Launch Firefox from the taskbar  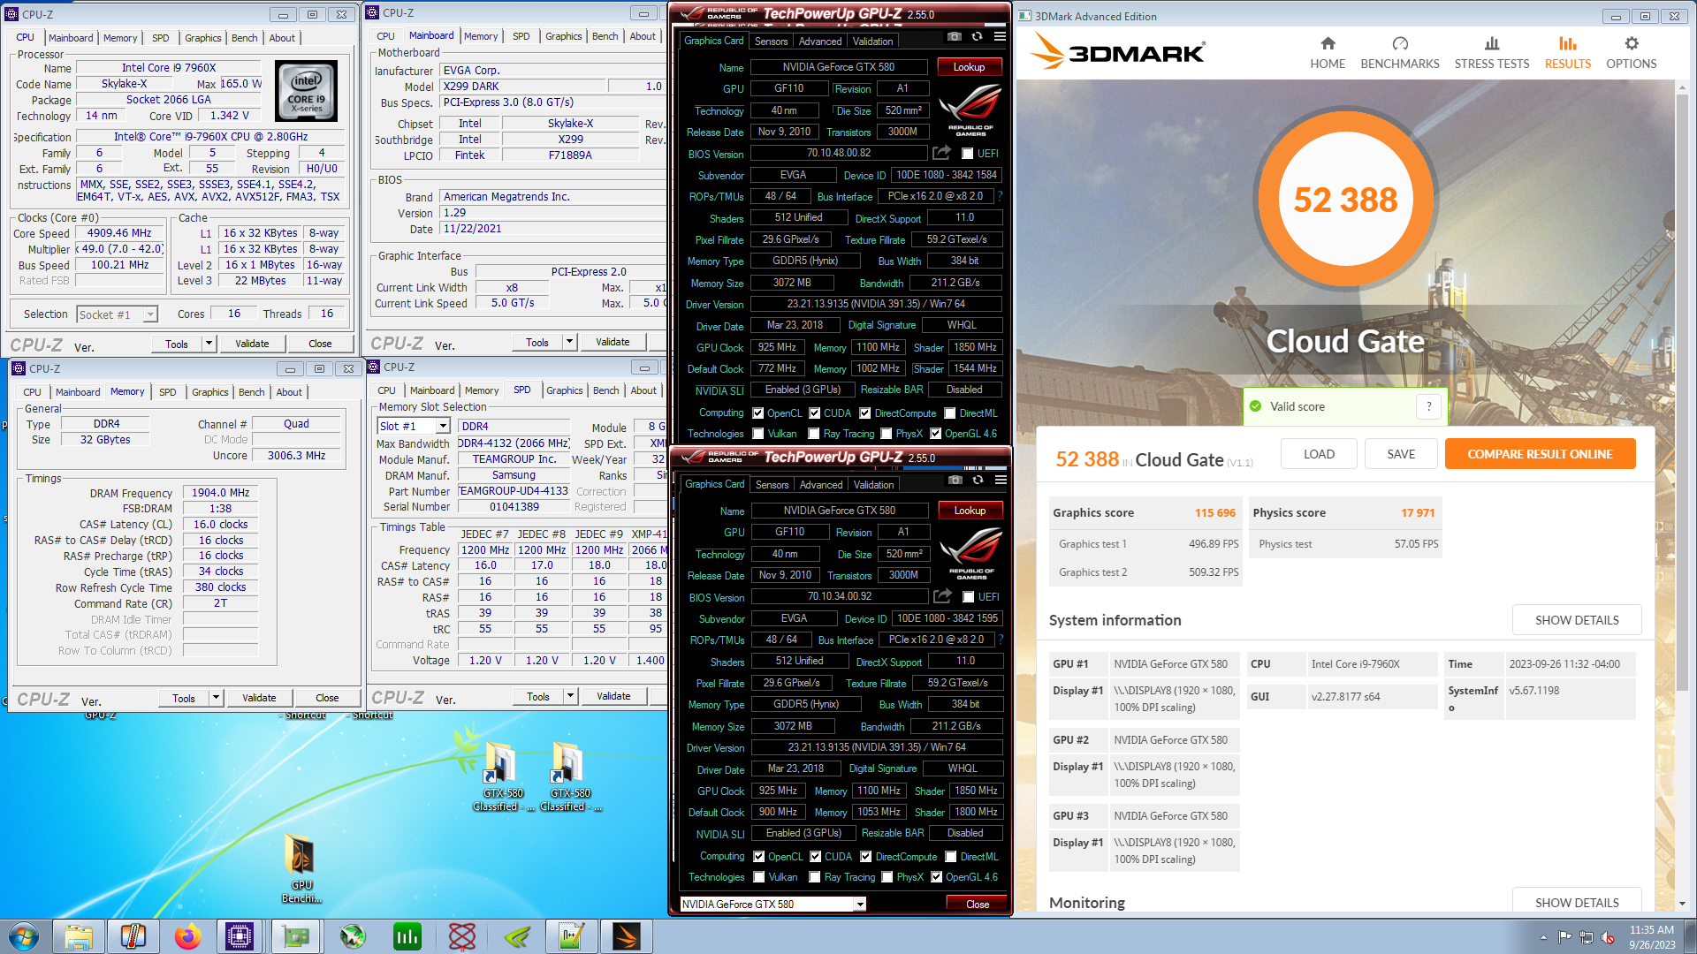click(x=187, y=936)
